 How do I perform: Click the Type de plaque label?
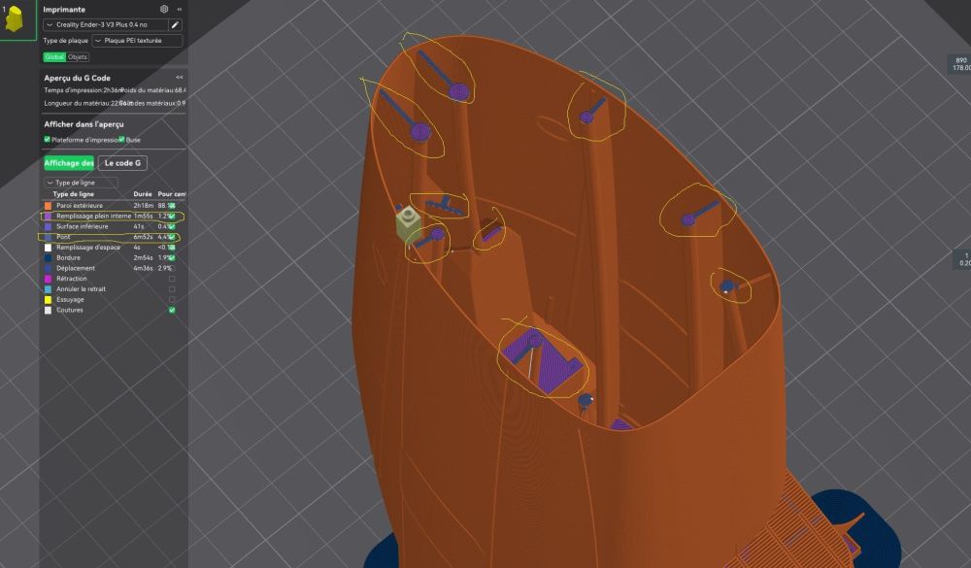[x=66, y=41]
